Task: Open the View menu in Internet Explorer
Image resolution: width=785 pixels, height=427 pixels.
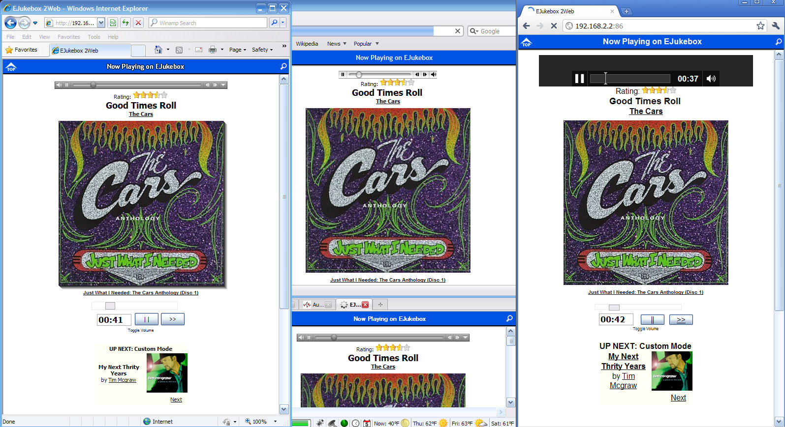Action: click(x=44, y=37)
